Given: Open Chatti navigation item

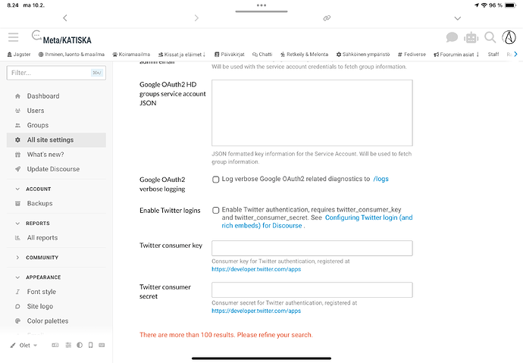Looking at the screenshot, I should 262,55.
